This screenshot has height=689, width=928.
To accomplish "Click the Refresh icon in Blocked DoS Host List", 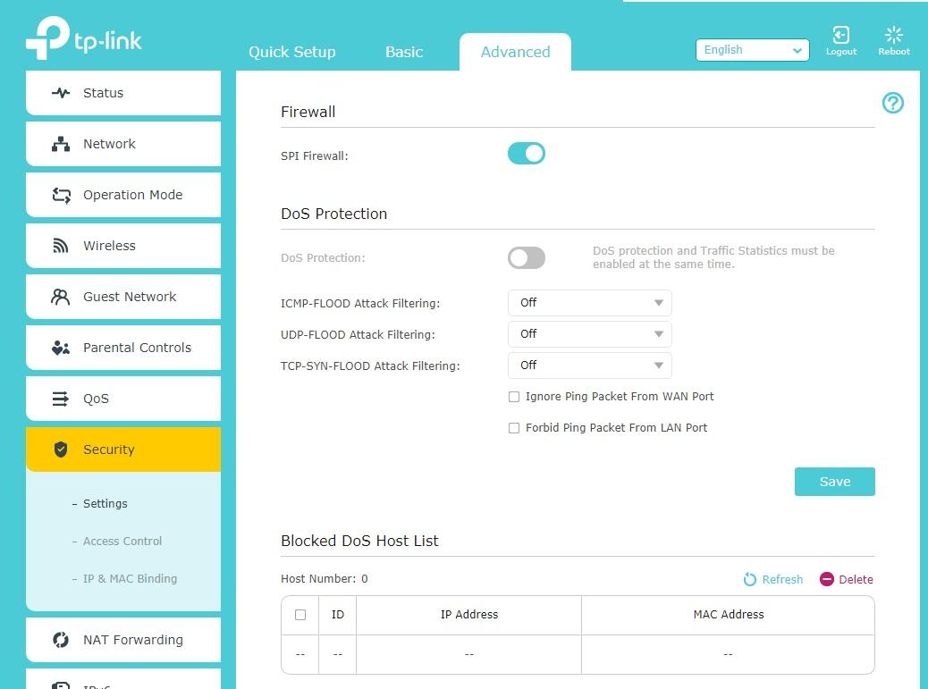I will click(x=749, y=580).
